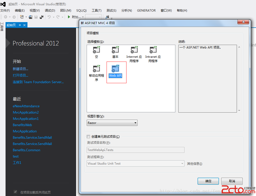This screenshot has height=196, width=256.
Task: Click the New Project toolbar icon
Action: pyautogui.click(x=22, y=17)
